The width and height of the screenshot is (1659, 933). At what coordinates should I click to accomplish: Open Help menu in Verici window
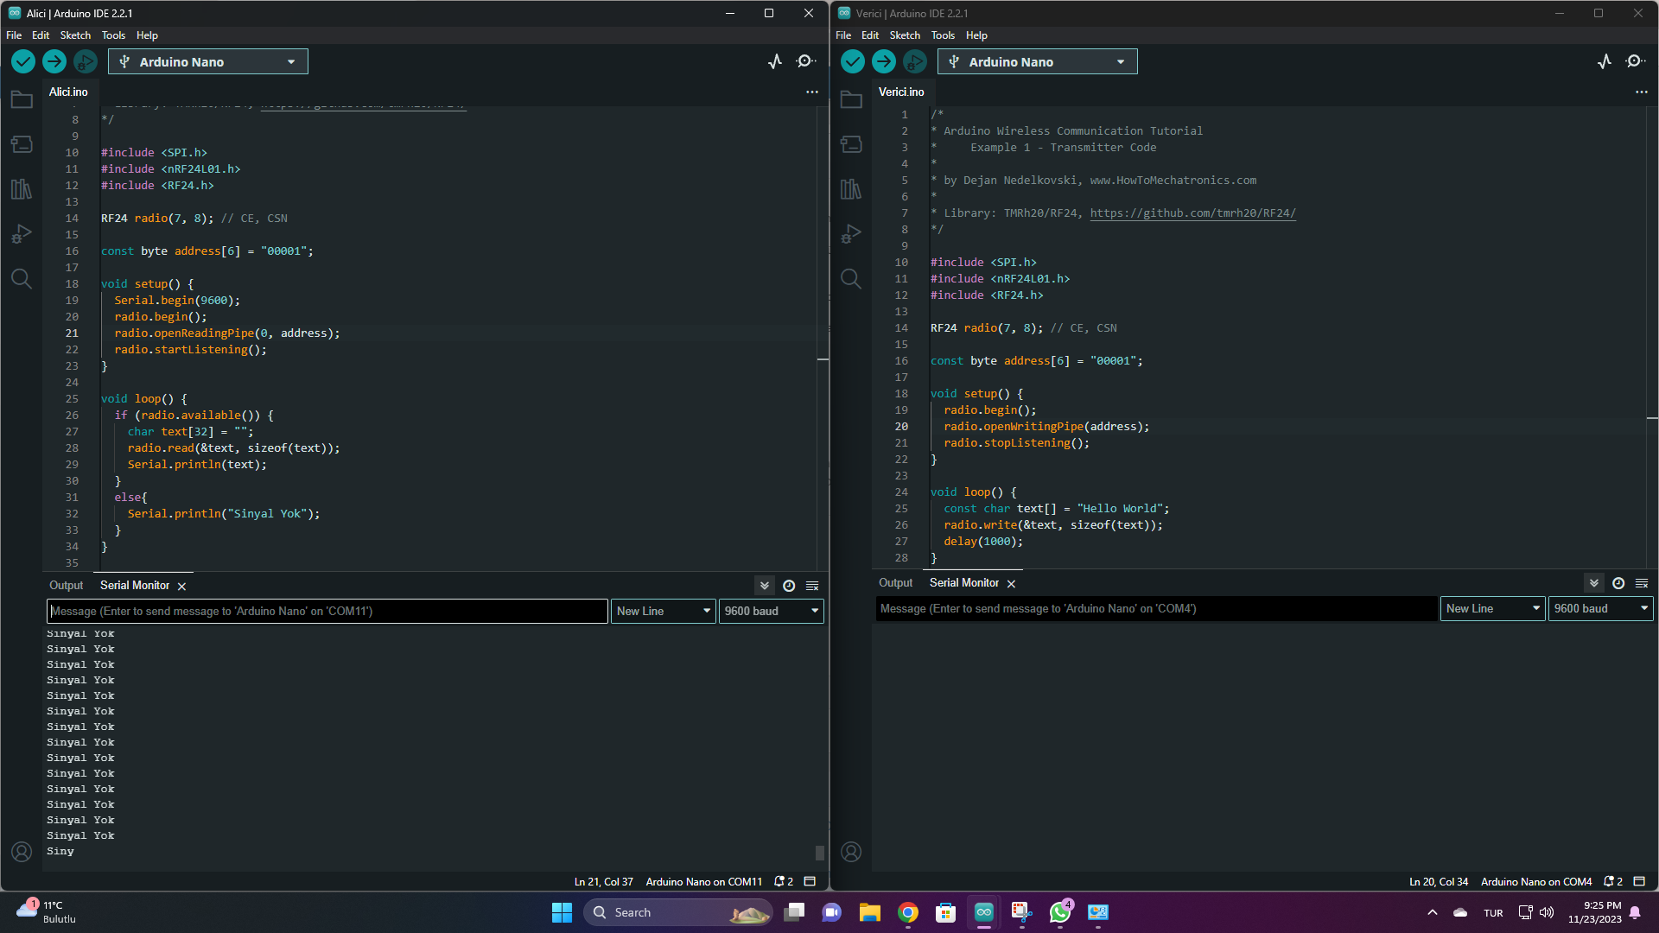coord(976,35)
